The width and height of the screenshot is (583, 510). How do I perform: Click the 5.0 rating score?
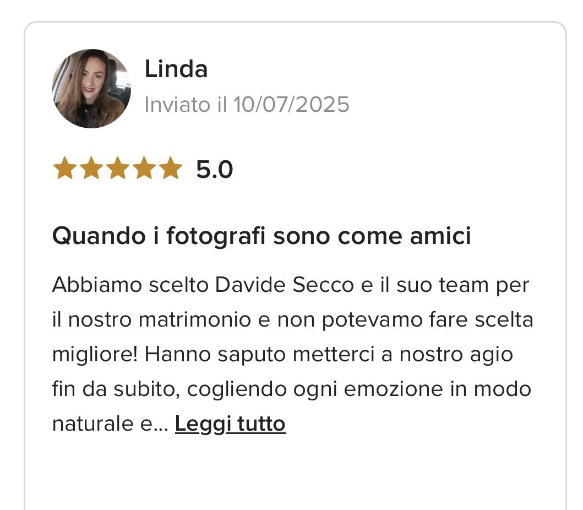pos(215,169)
